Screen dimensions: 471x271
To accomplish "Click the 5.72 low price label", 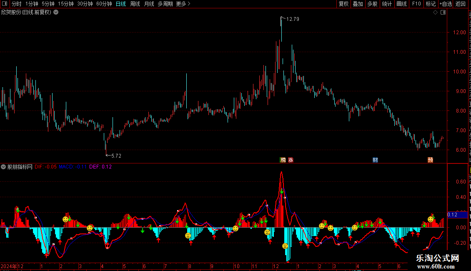I will pos(116,156).
